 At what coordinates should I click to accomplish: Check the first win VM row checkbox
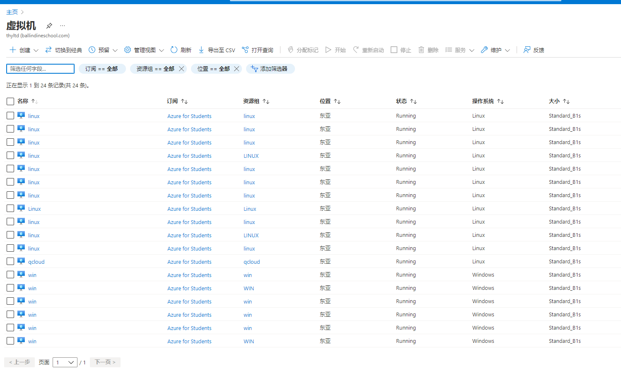pyautogui.click(x=10, y=275)
